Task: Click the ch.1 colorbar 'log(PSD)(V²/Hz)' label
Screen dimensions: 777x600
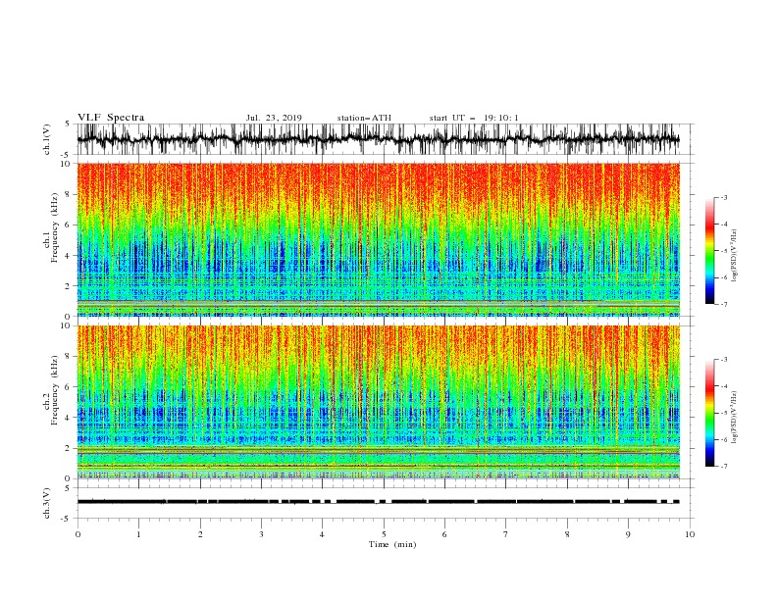Action: pos(735,256)
